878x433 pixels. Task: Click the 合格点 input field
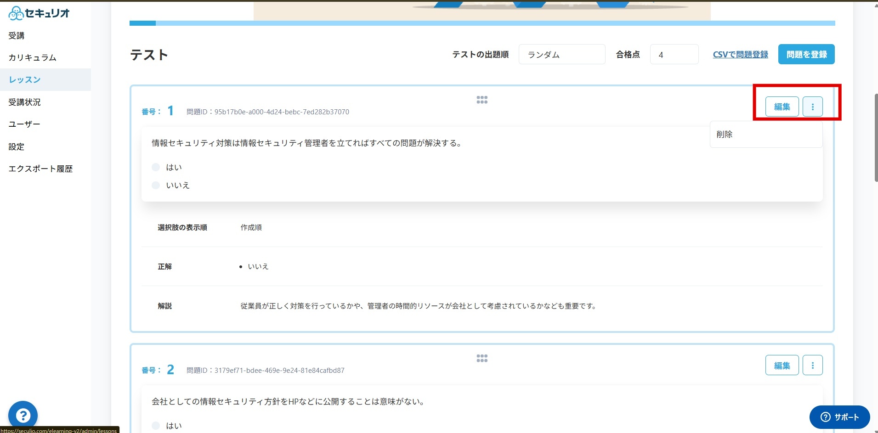[x=674, y=55]
